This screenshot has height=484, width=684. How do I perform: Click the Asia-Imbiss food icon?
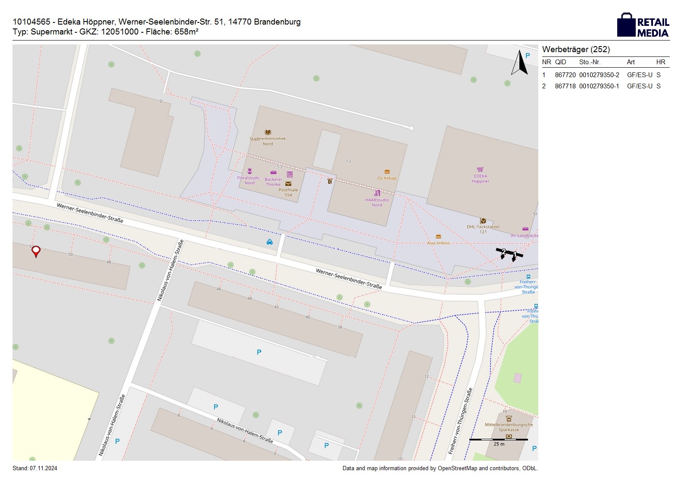[x=438, y=237]
